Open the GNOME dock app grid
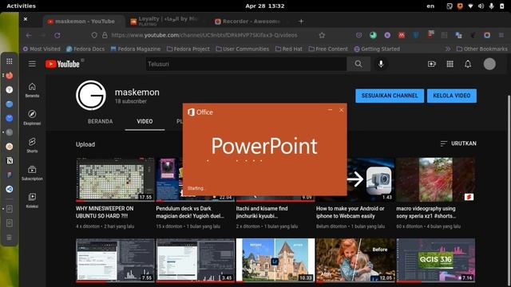 coord(10,61)
